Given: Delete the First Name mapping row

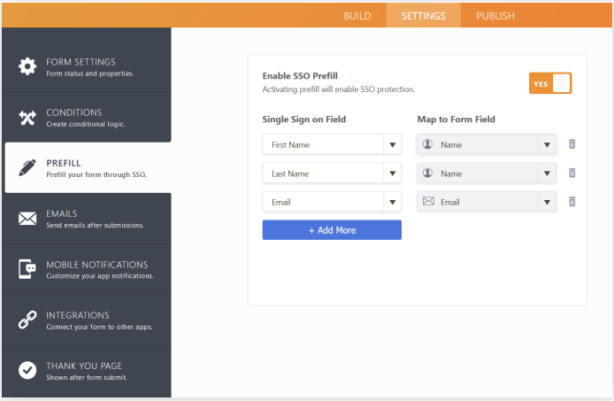Looking at the screenshot, I should 572,144.
